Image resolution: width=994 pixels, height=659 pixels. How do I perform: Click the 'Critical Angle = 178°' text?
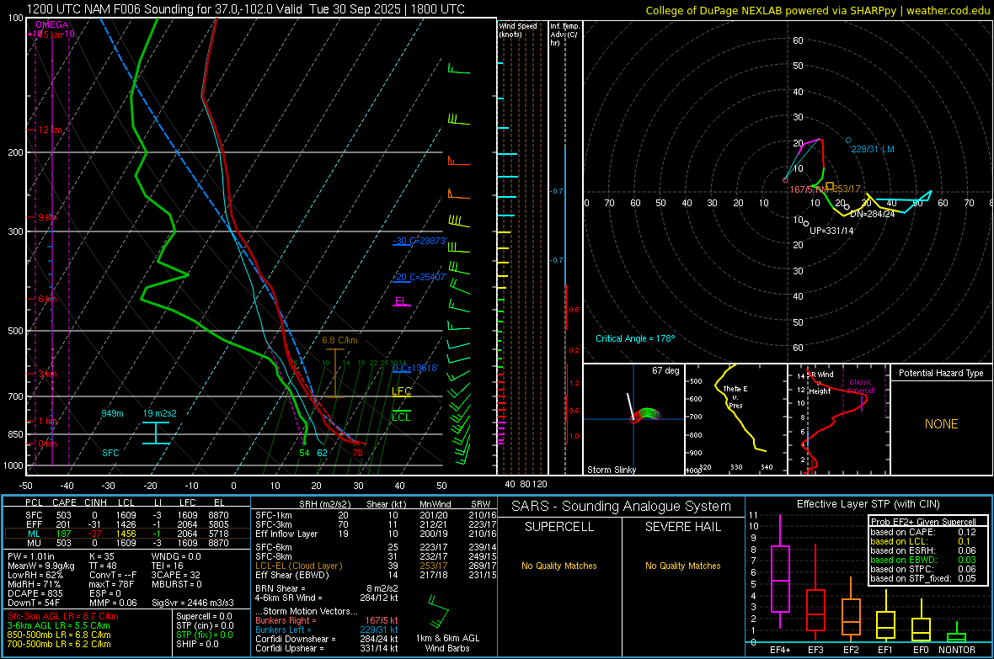pyautogui.click(x=635, y=338)
